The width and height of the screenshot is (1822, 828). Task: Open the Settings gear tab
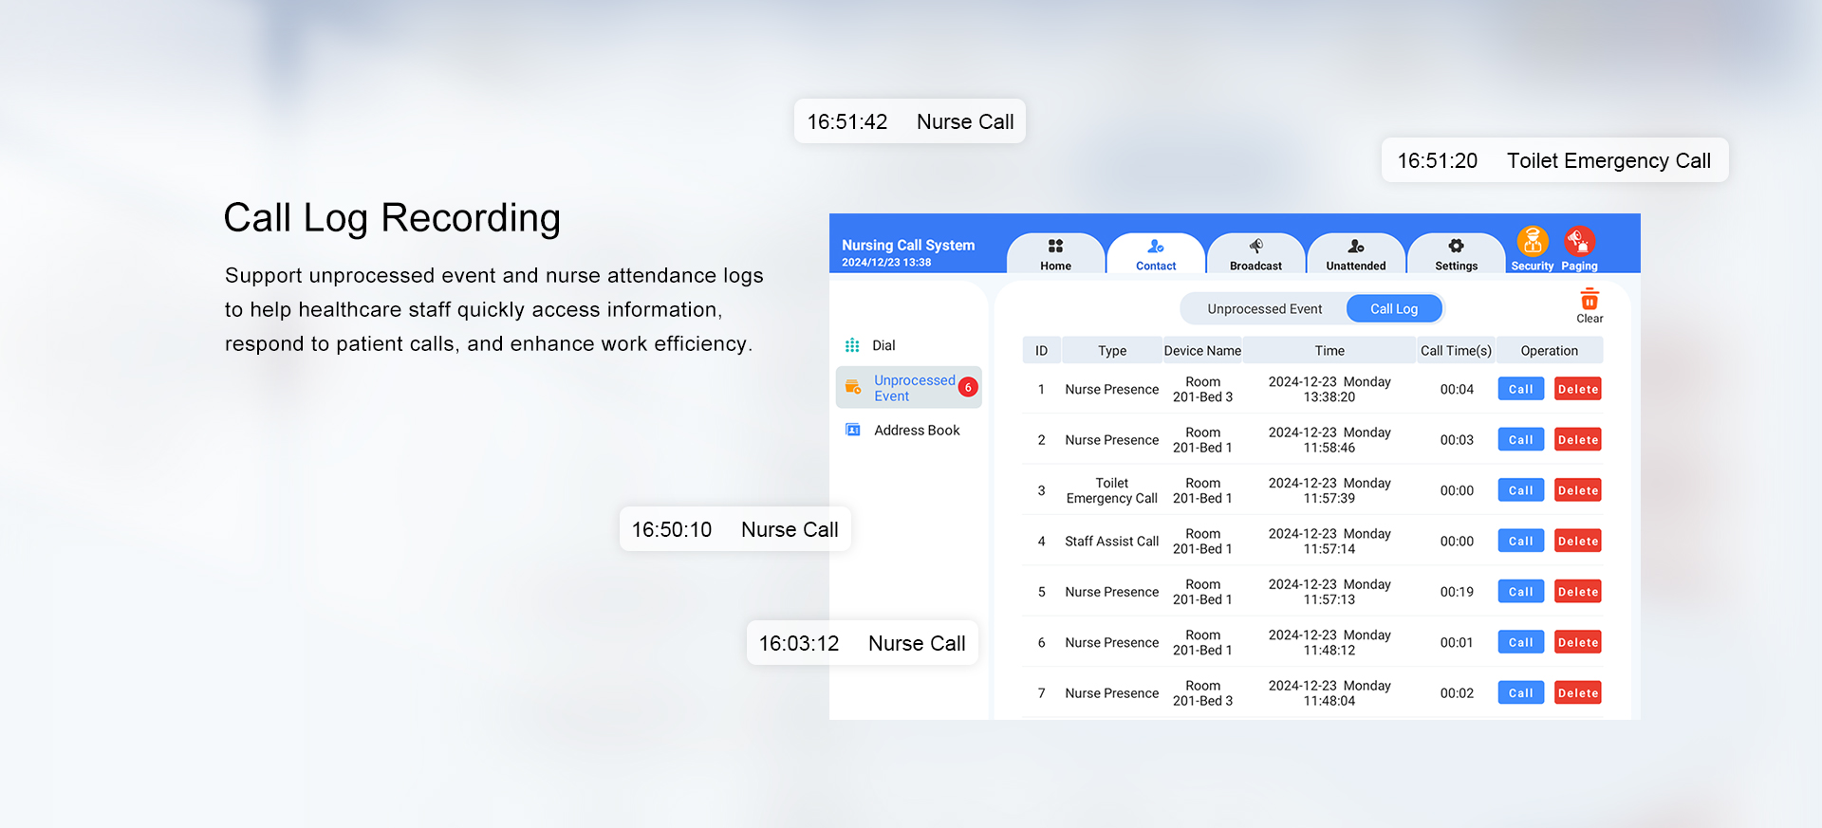[x=1456, y=253]
